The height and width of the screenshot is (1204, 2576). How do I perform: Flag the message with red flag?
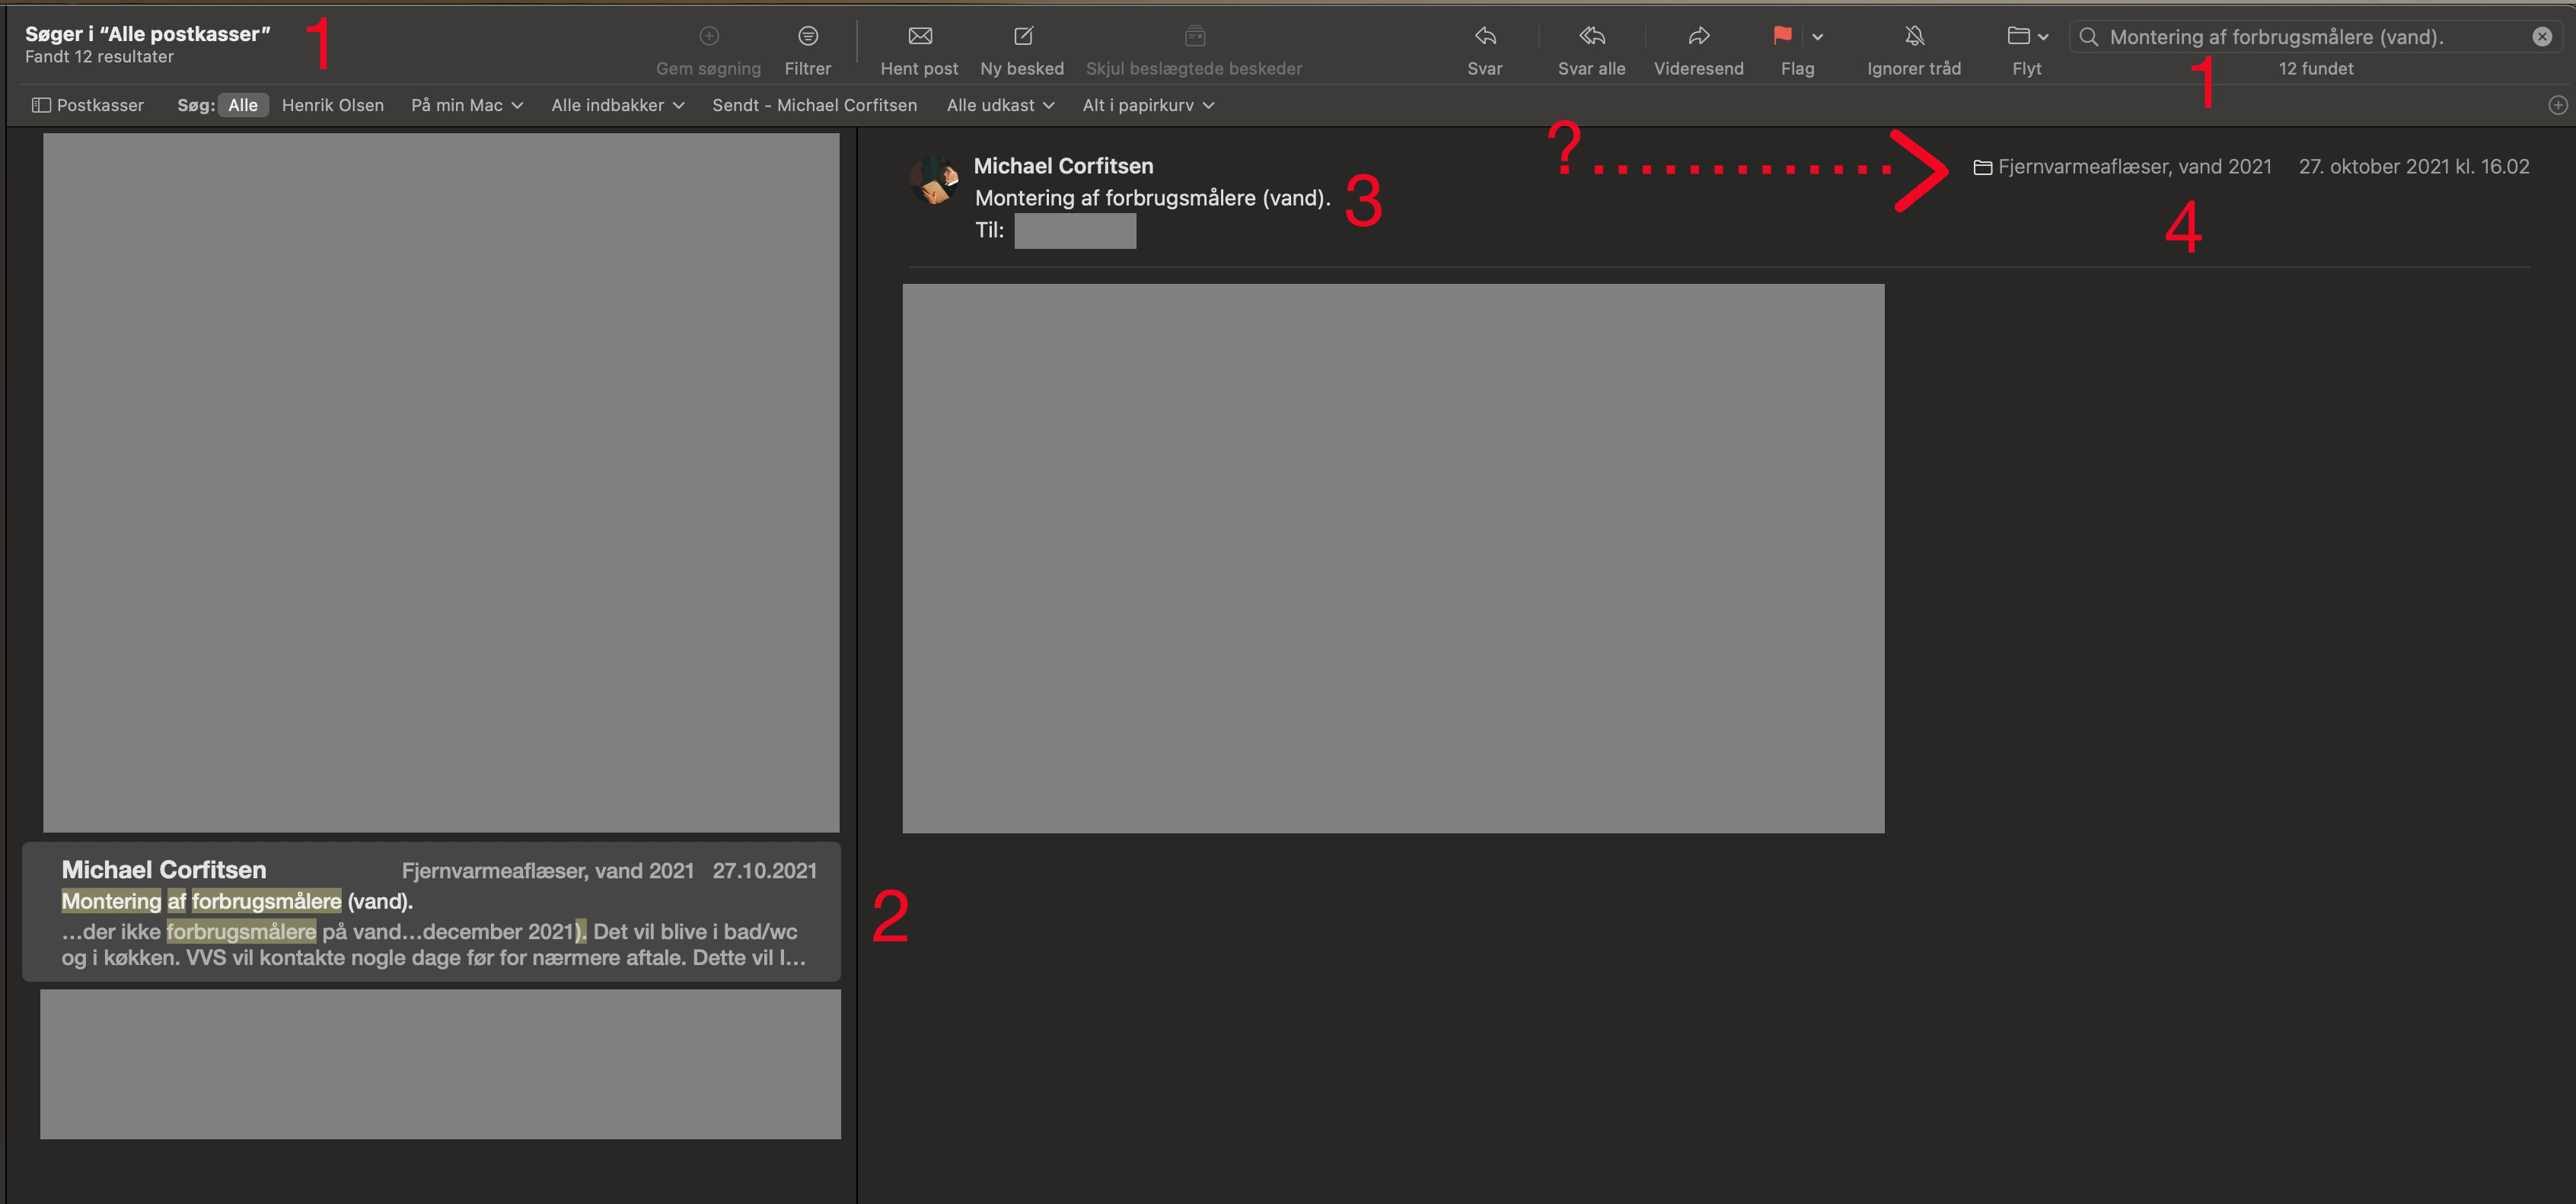pyautogui.click(x=1781, y=37)
